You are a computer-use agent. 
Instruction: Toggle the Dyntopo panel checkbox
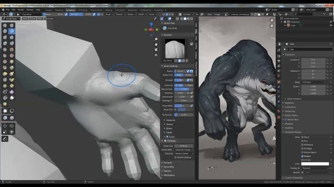click(165, 141)
